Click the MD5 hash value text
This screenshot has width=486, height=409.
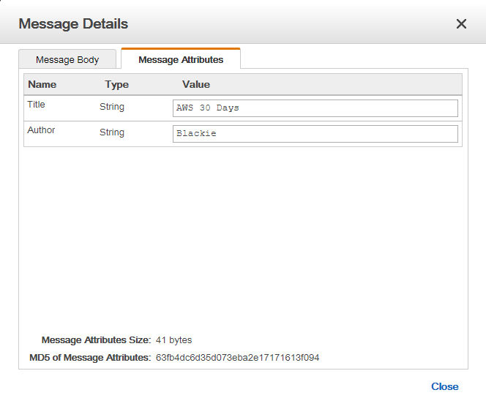pyautogui.click(x=237, y=358)
